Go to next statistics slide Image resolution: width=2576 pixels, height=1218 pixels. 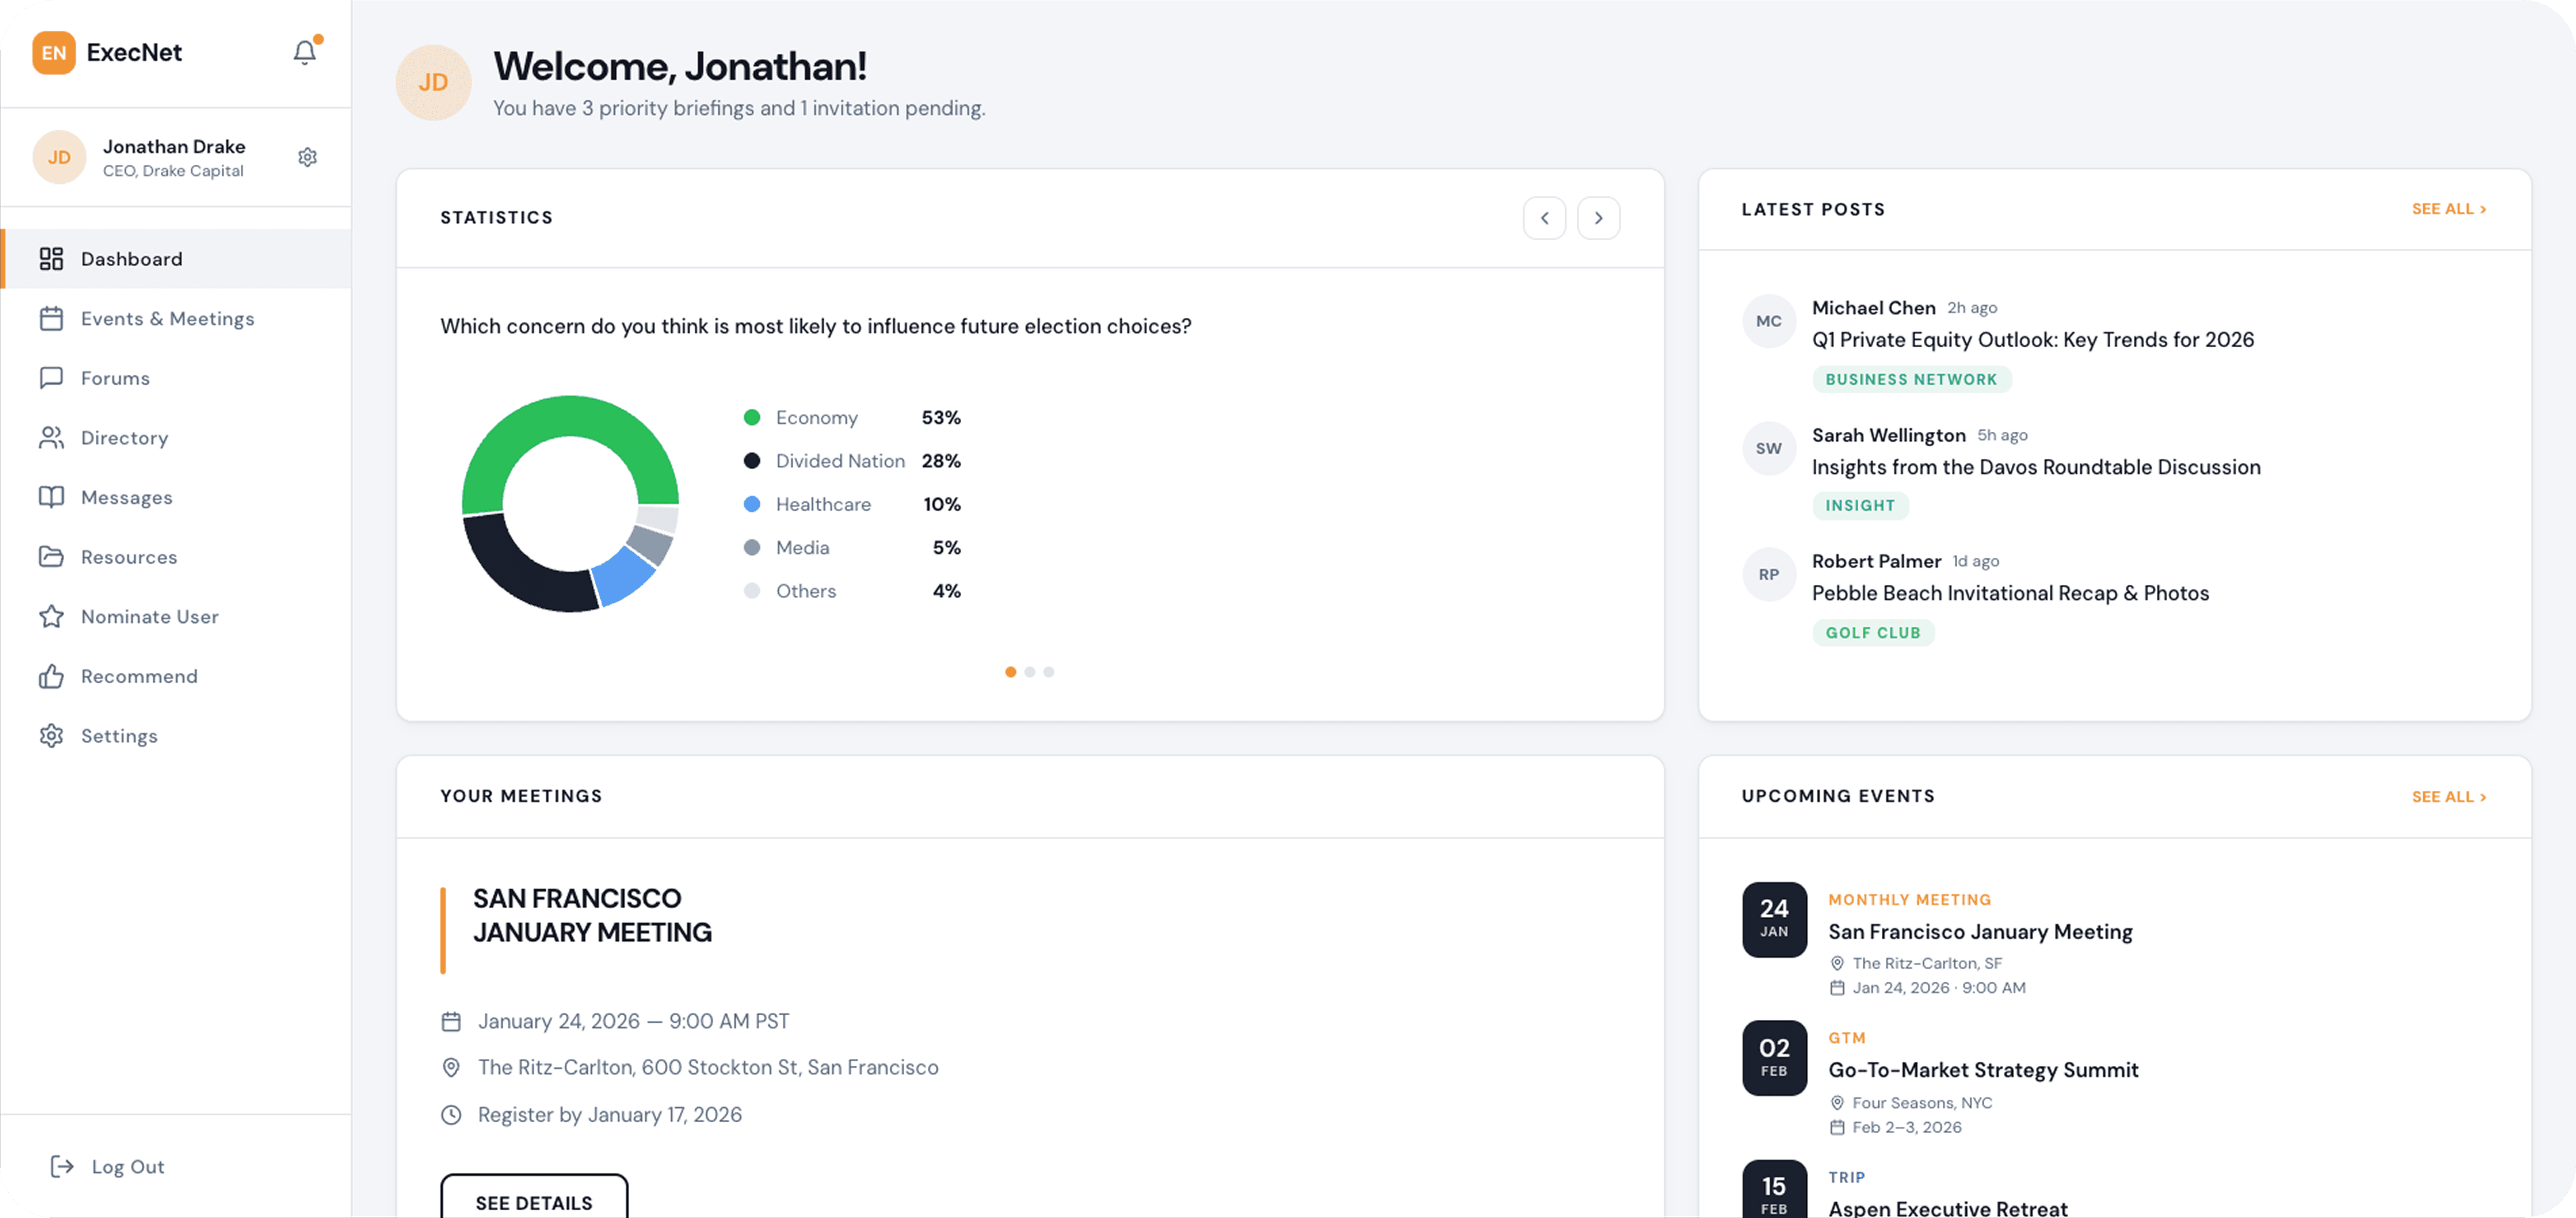(x=1598, y=218)
